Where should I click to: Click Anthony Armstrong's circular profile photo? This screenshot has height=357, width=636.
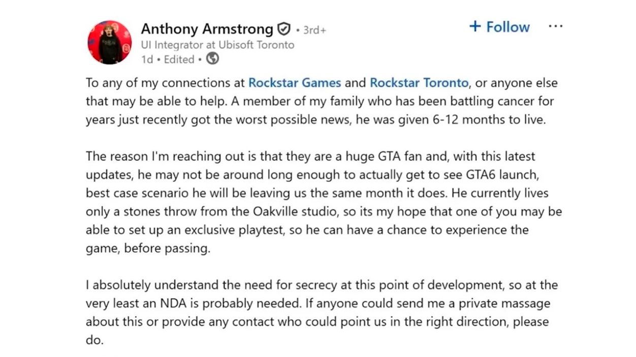(109, 42)
